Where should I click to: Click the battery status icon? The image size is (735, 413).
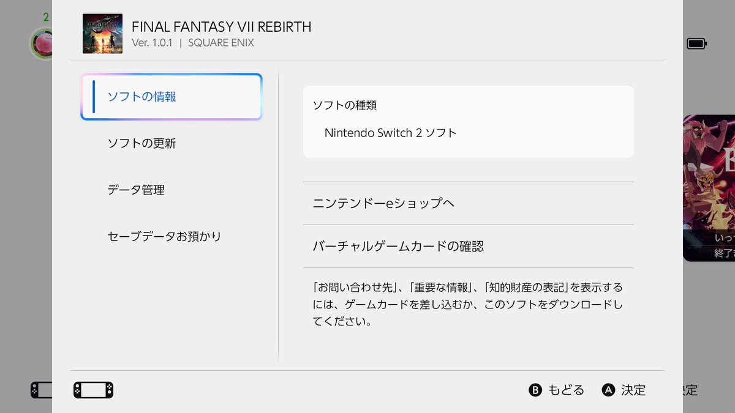[696, 43]
